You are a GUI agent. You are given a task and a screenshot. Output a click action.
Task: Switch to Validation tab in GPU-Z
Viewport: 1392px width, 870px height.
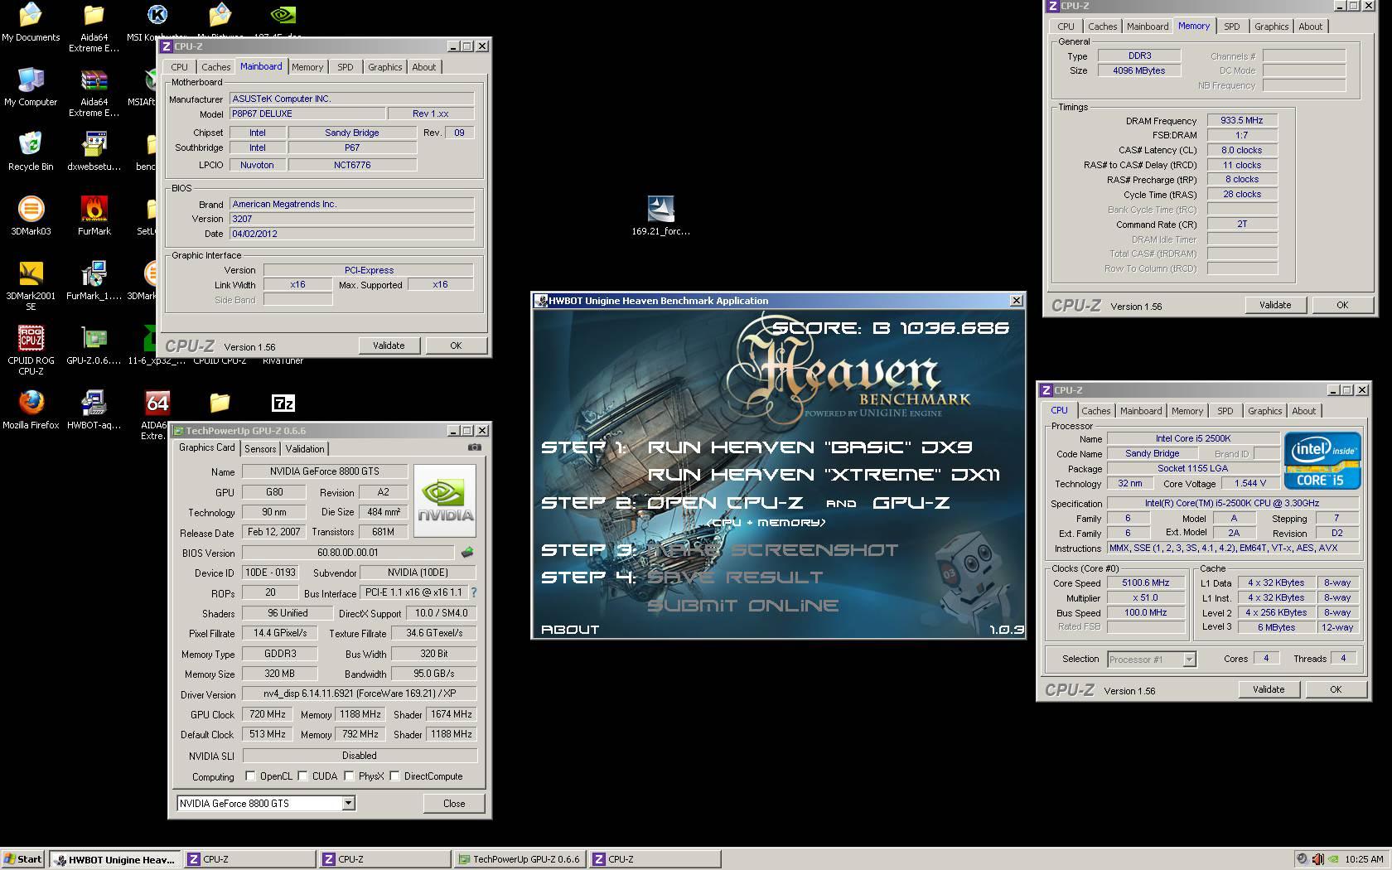pos(305,449)
